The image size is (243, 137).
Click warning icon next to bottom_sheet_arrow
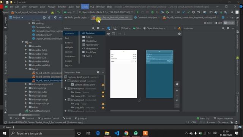click(103, 84)
